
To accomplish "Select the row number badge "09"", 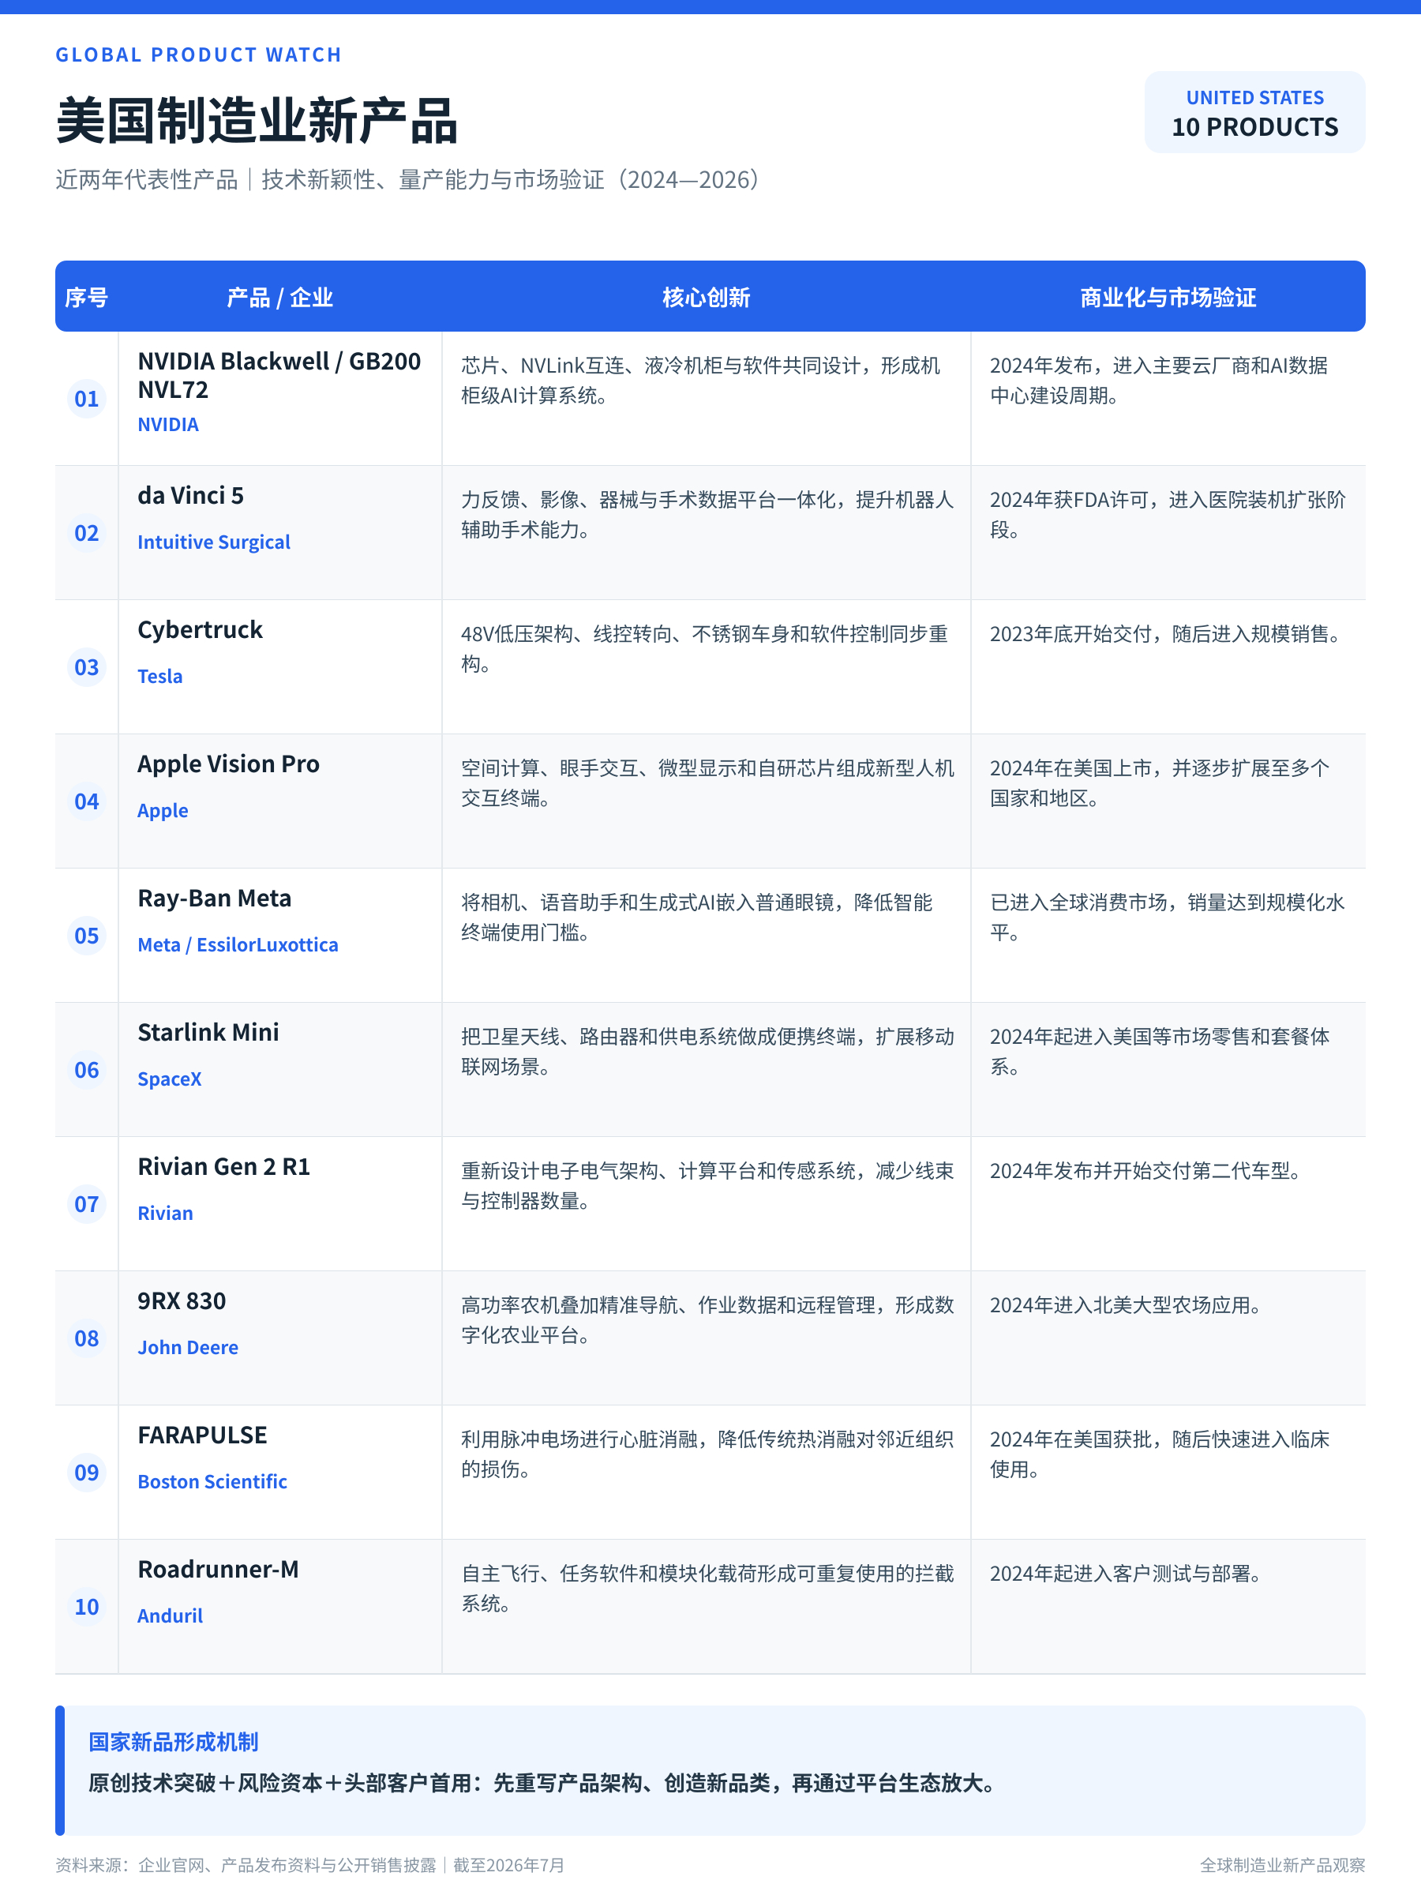I will (x=87, y=1473).
